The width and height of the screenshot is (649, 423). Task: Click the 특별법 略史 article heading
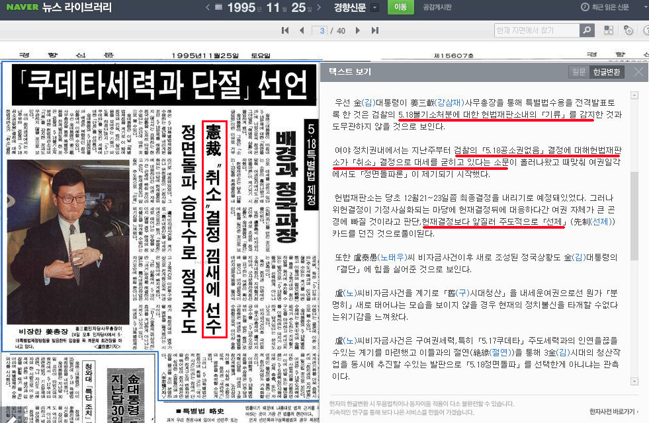[200, 411]
